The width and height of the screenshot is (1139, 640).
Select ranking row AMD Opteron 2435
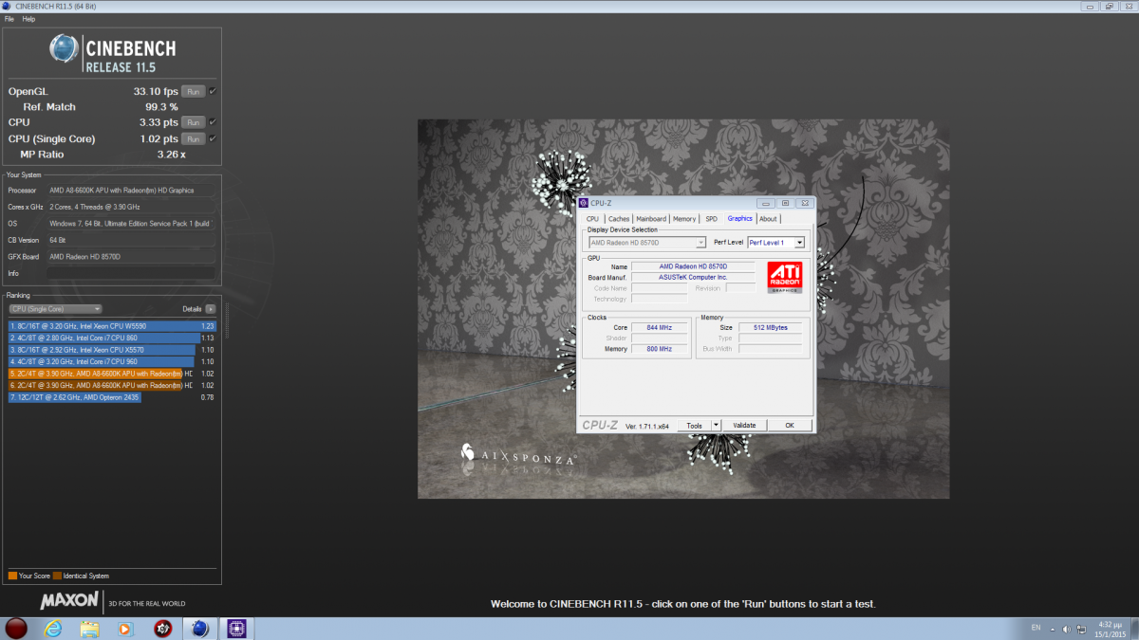tap(112, 397)
